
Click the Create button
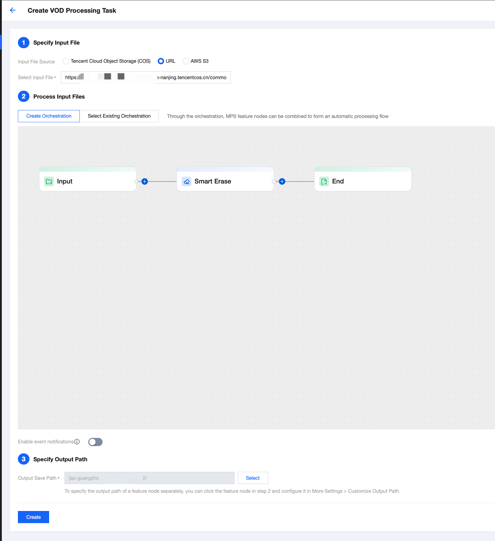[33, 517]
